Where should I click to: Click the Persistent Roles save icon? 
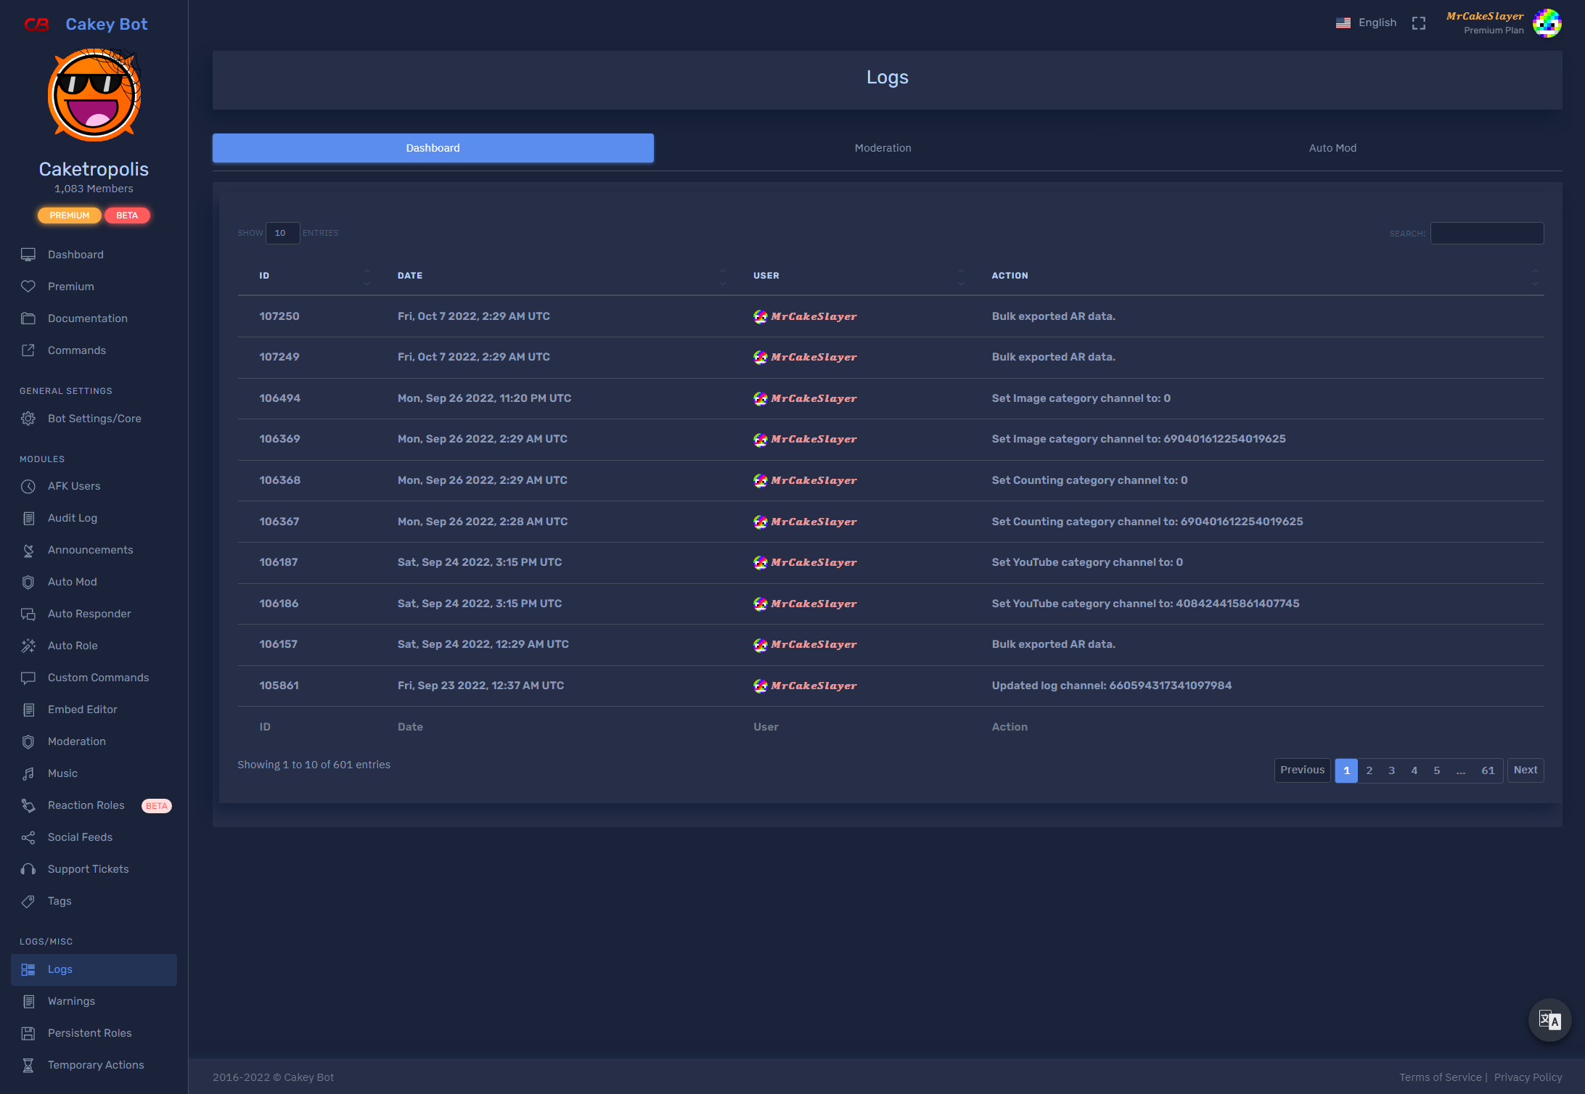click(x=28, y=1033)
